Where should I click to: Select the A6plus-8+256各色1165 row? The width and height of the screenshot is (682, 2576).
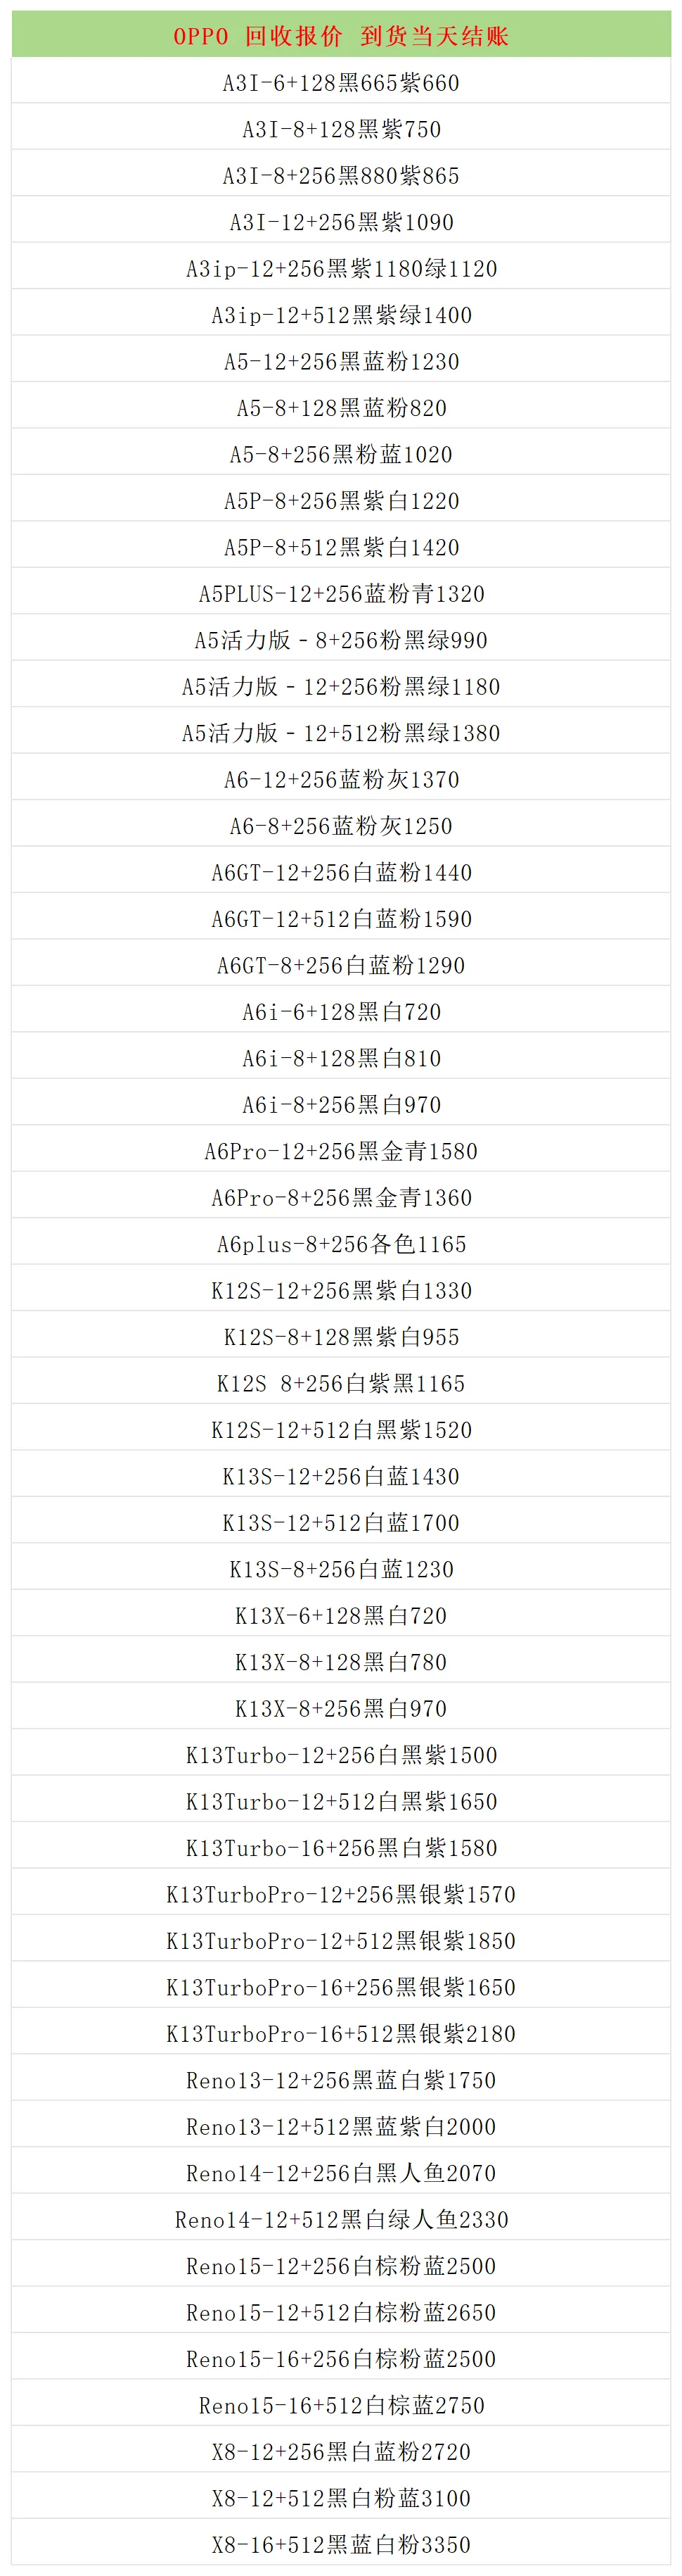click(340, 1244)
